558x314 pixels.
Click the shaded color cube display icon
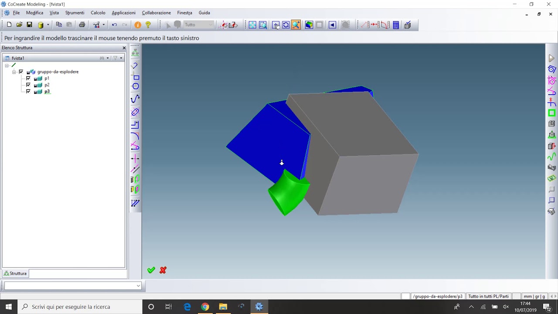(309, 25)
